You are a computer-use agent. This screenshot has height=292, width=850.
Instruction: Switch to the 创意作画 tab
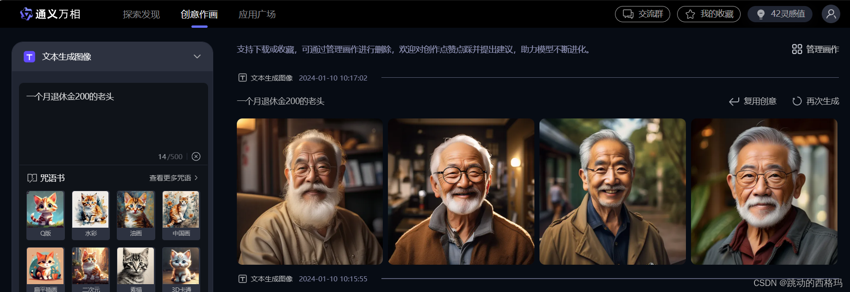(x=199, y=14)
